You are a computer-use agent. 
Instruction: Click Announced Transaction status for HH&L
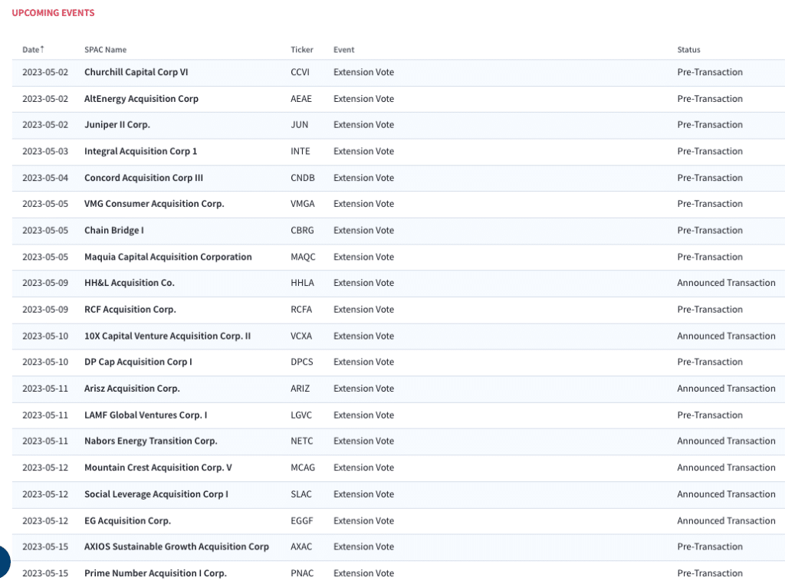coord(727,283)
